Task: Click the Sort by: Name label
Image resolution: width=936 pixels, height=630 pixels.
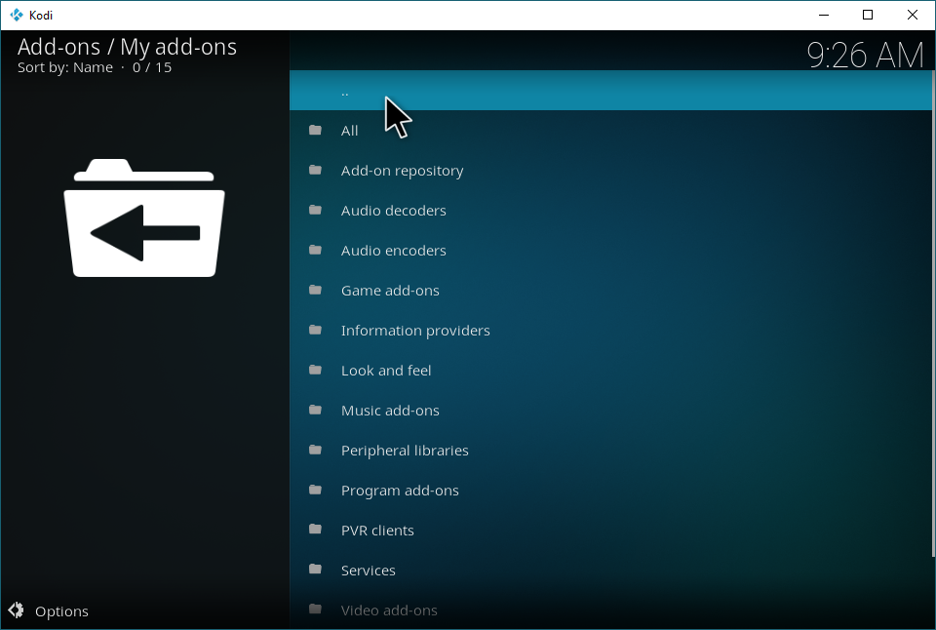Action: coord(64,67)
